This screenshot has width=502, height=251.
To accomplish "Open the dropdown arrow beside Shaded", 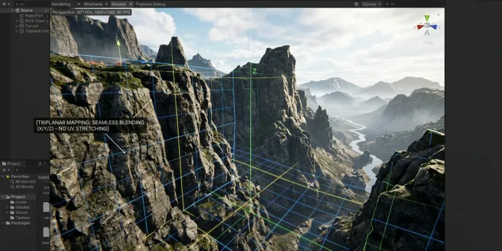I will (x=130, y=4).
